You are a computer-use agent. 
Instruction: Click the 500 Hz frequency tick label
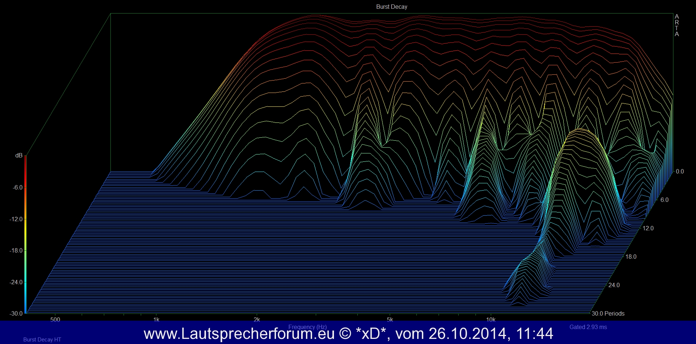pyautogui.click(x=55, y=320)
